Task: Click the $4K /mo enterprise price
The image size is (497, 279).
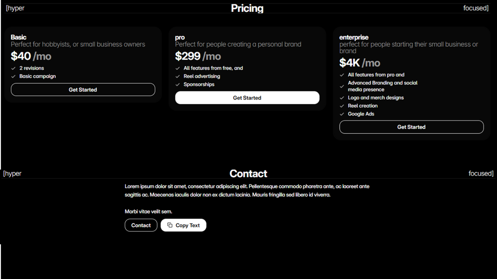Action: [360, 63]
